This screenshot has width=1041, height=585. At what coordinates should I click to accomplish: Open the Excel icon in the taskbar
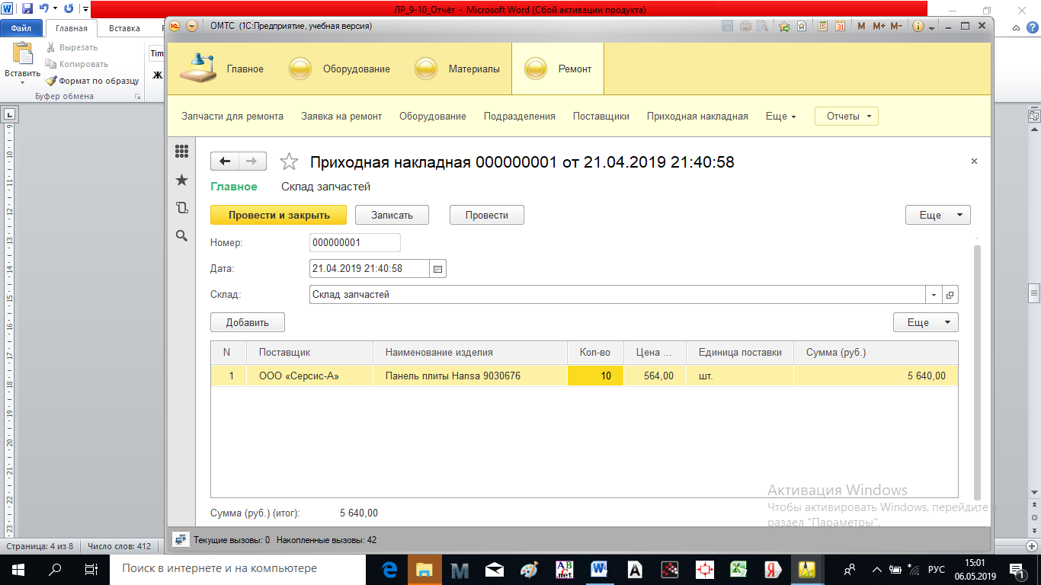(x=738, y=568)
